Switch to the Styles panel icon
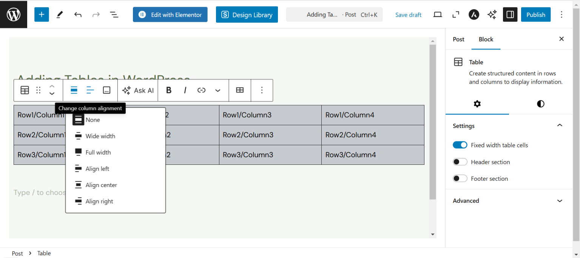The image size is (580, 258). 540,104
